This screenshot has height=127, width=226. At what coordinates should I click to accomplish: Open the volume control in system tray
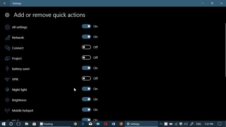[x=186, y=124]
